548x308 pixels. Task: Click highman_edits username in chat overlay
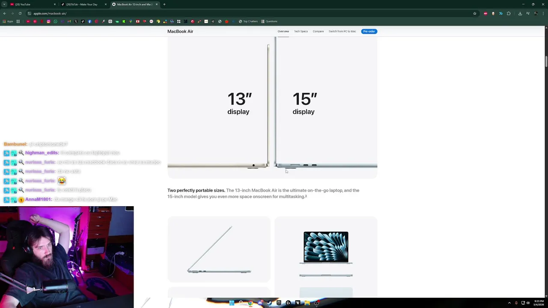[42, 153]
